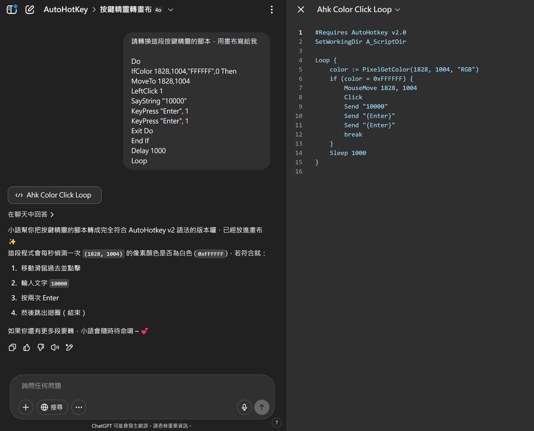Click list item 移動滑鼠過去並點擊

pos(51,268)
